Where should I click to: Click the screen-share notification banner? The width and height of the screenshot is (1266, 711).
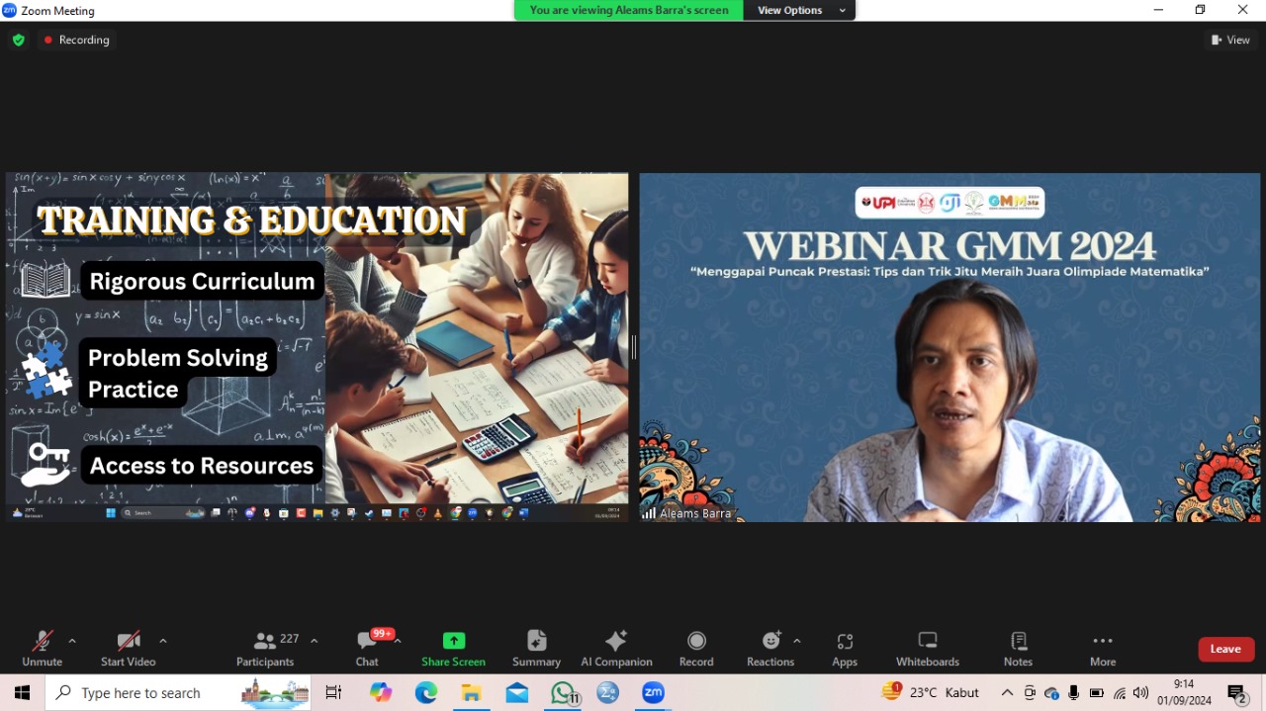[x=629, y=10]
